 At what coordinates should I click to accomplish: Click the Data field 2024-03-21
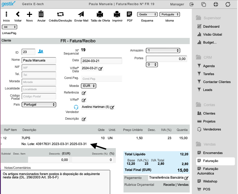click(101, 61)
